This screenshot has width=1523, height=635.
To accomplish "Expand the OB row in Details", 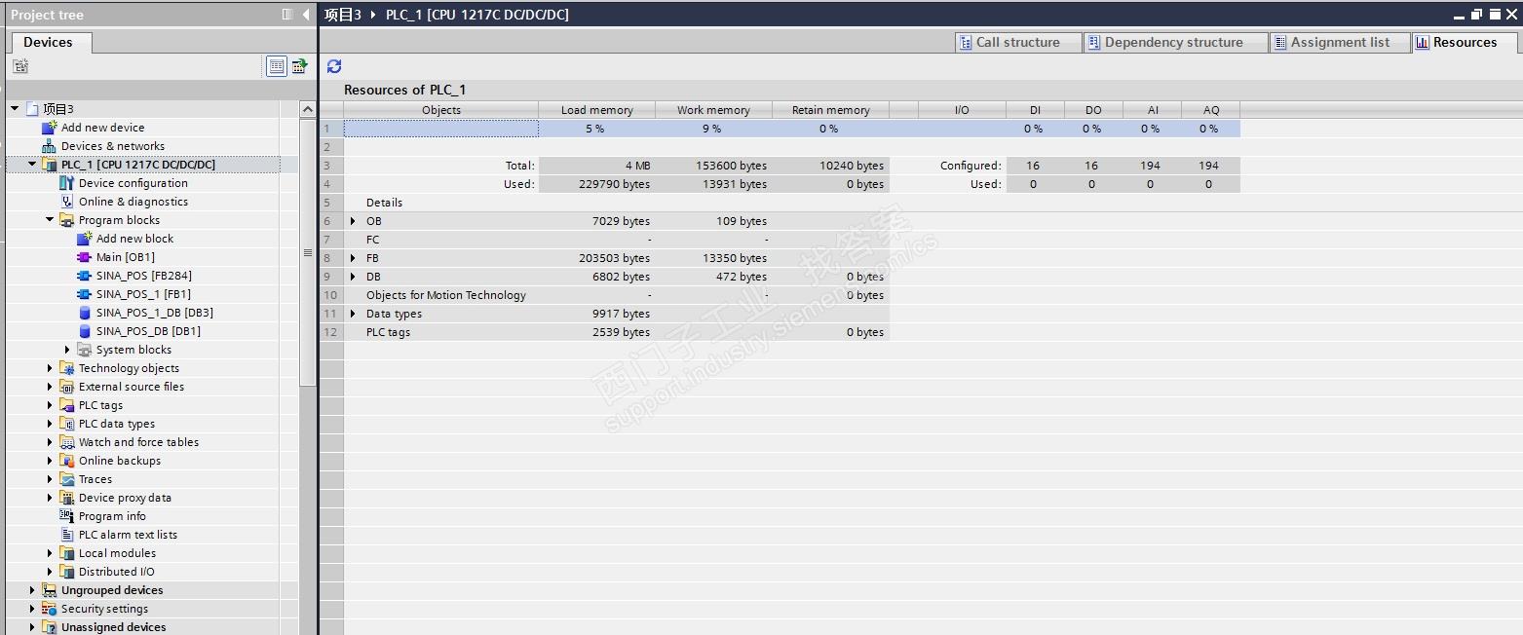I will pos(353,221).
